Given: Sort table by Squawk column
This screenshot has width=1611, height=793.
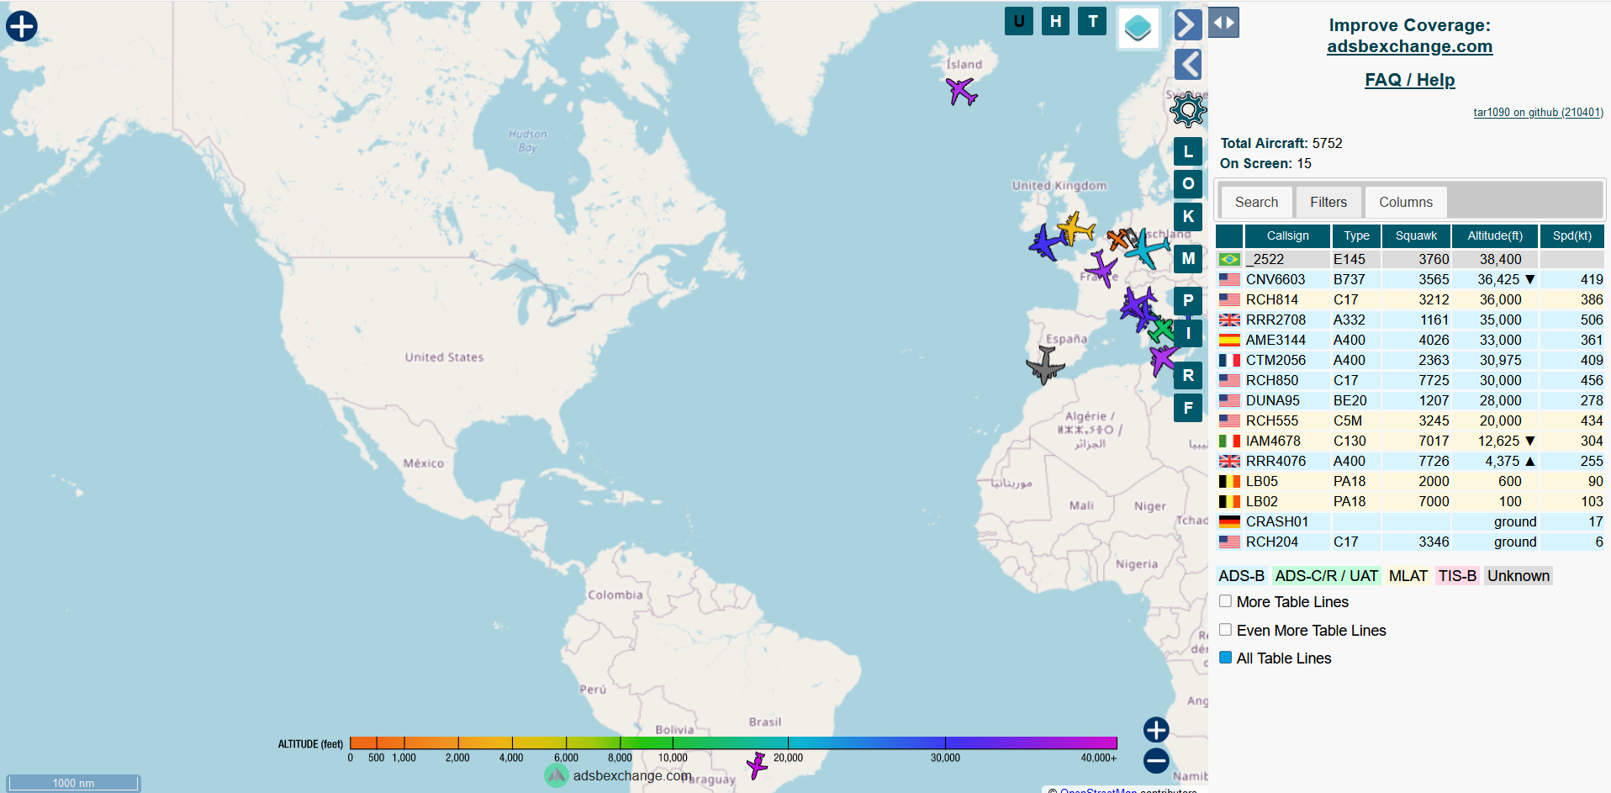Looking at the screenshot, I should (x=1417, y=235).
